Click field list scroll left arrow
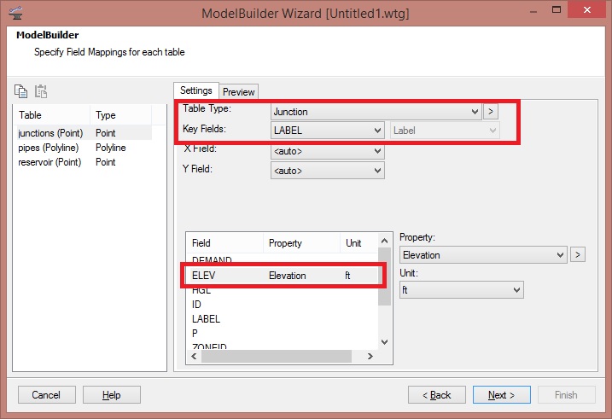 click(194, 356)
